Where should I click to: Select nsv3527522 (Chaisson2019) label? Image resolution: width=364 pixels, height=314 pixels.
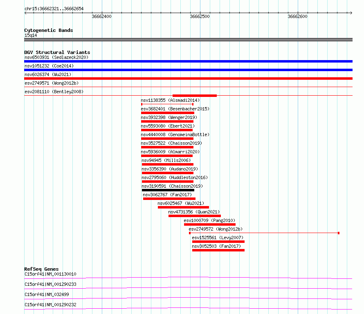coord(171,143)
